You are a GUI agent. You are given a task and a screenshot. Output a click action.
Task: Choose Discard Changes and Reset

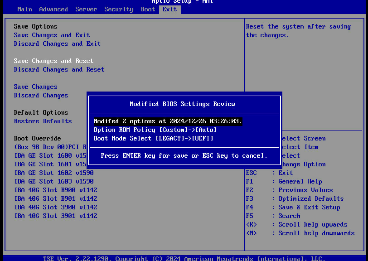(59, 69)
